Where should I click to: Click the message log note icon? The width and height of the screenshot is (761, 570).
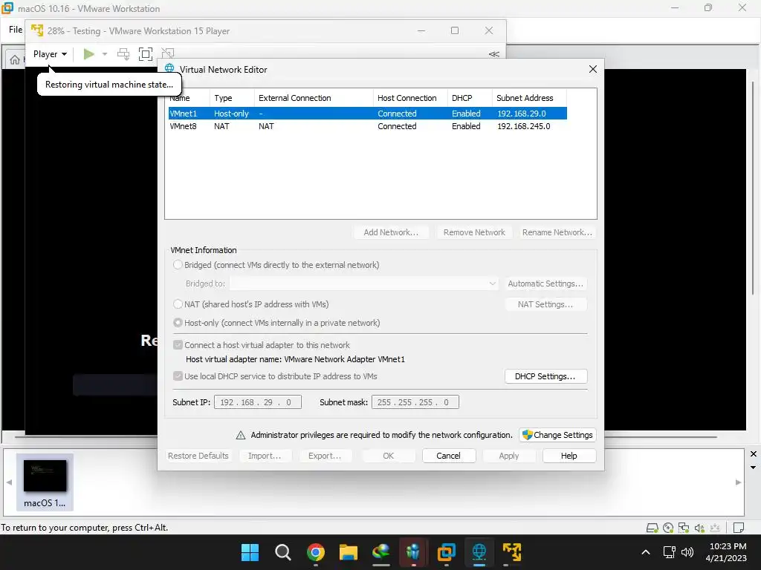pyautogui.click(x=738, y=528)
